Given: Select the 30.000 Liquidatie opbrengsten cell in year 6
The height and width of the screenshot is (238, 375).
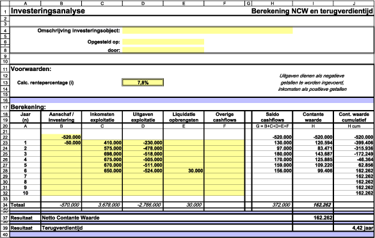Looking at the screenshot, I should coord(184,171).
